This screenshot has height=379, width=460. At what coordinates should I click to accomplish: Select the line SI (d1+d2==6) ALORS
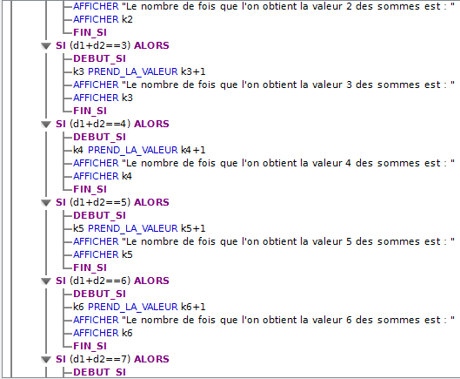(x=113, y=281)
